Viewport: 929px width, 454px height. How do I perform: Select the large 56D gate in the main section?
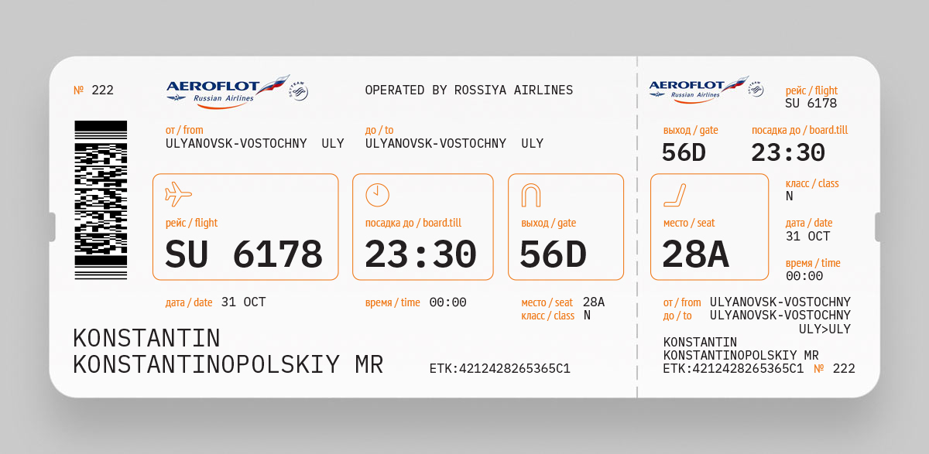click(x=553, y=254)
